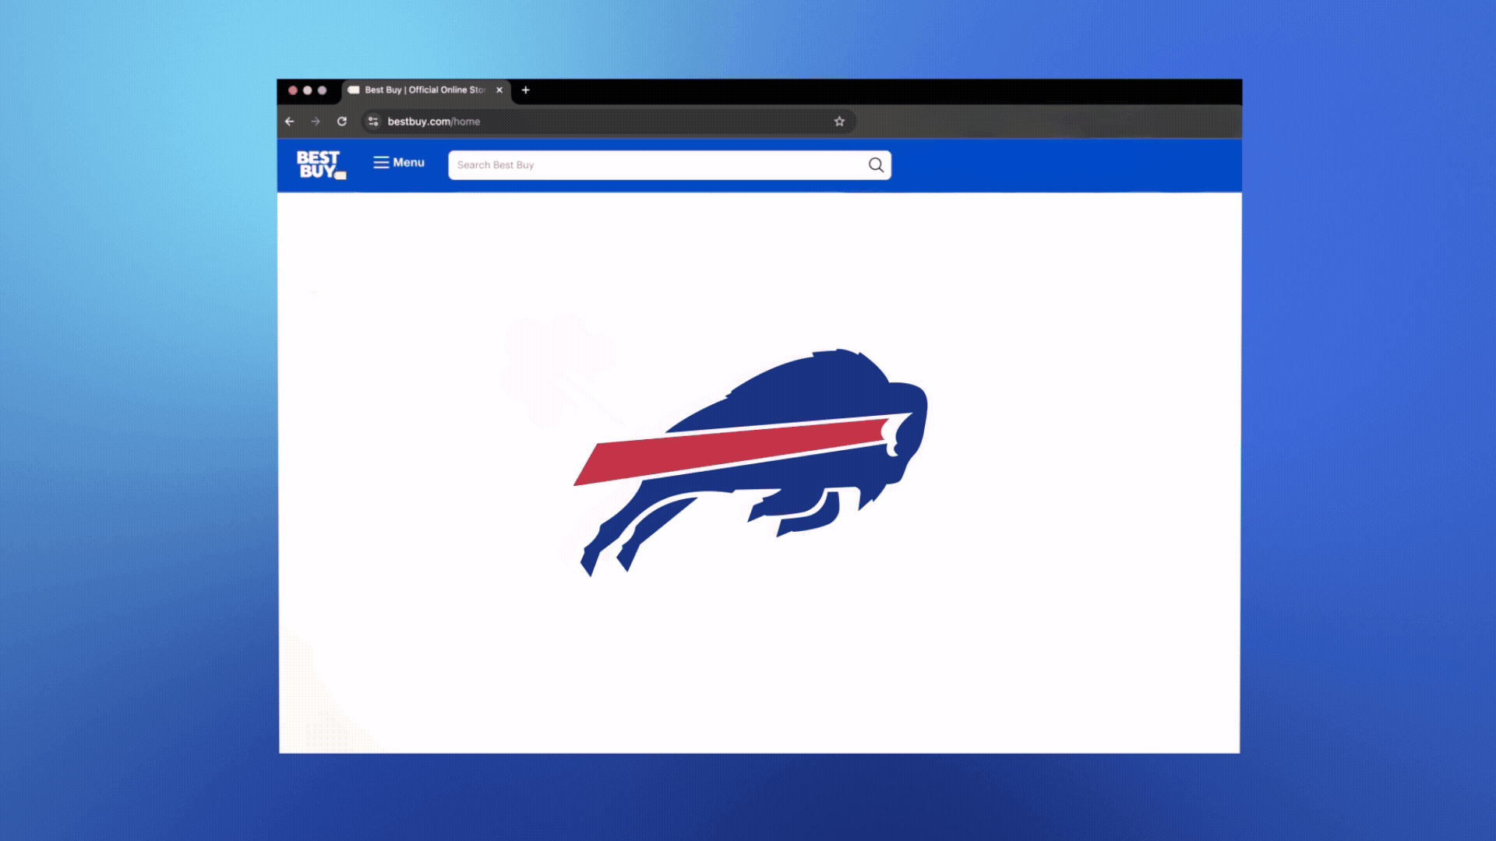Bookmark this page with the star icon
The width and height of the screenshot is (1496, 841).
pos(839,121)
